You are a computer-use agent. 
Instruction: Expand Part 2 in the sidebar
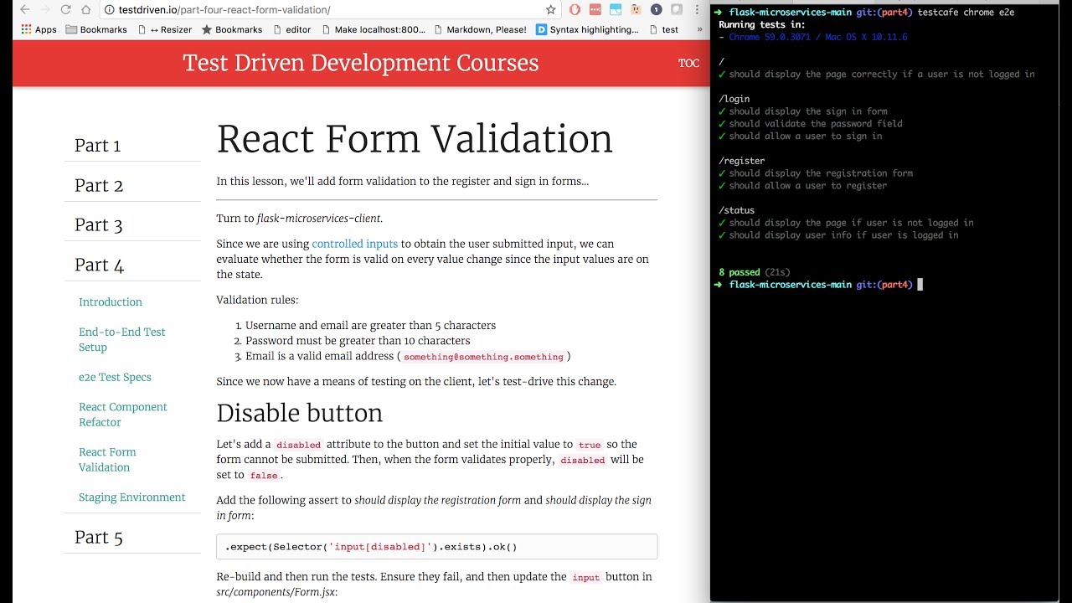(x=99, y=186)
